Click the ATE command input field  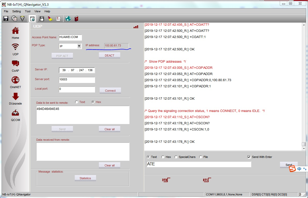tap(199, 164)
